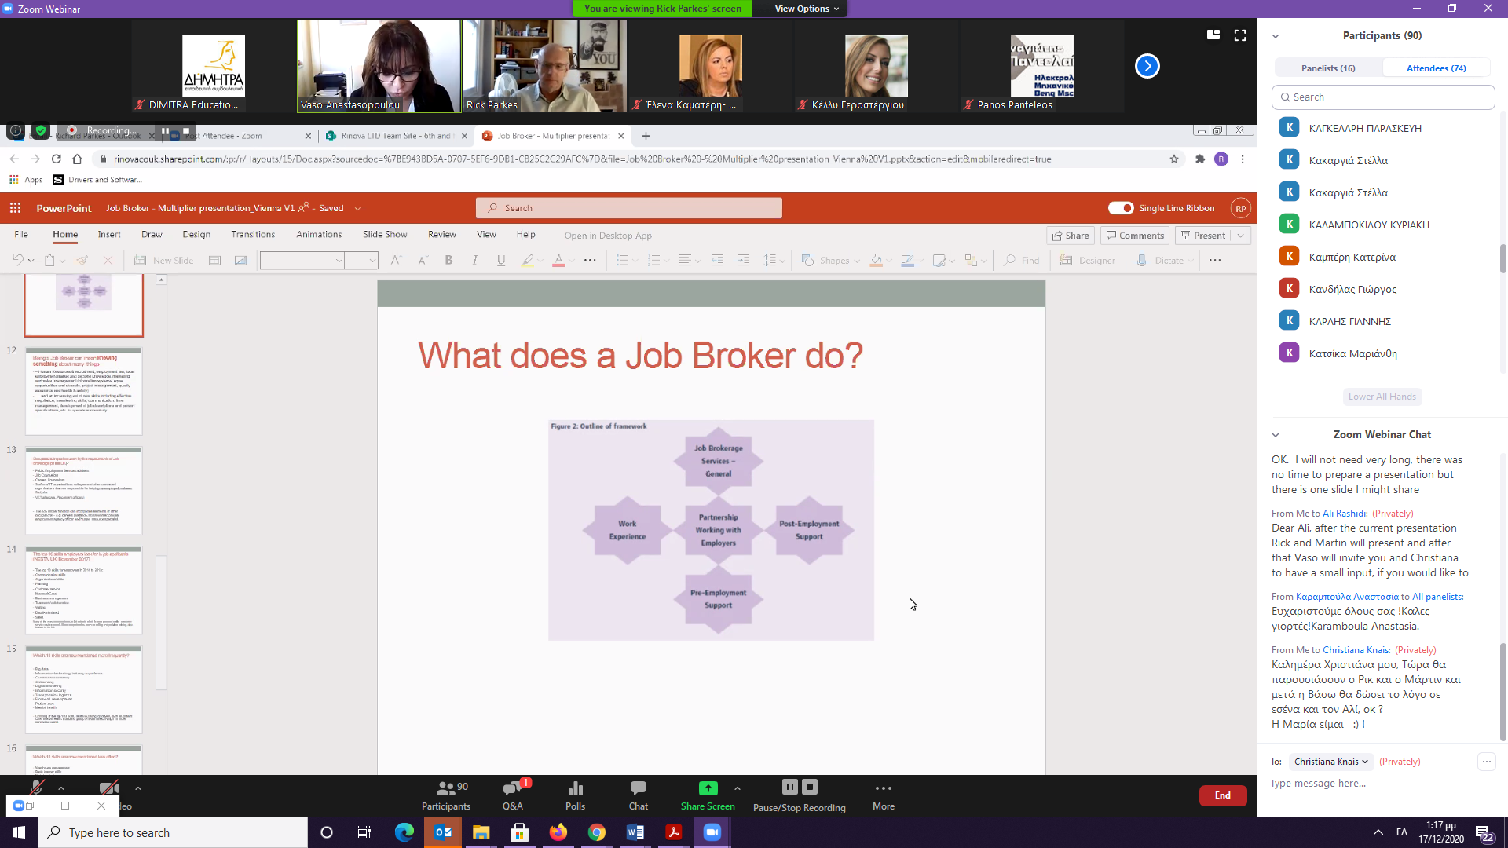This screenshot has width=1508, height=848.
Task: Open the Insert ribbon tab
Action: [x=109, y=235]
